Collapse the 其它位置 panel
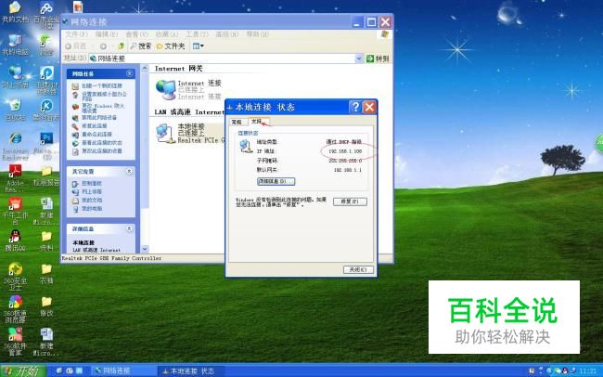 click(x=130, y=171)
